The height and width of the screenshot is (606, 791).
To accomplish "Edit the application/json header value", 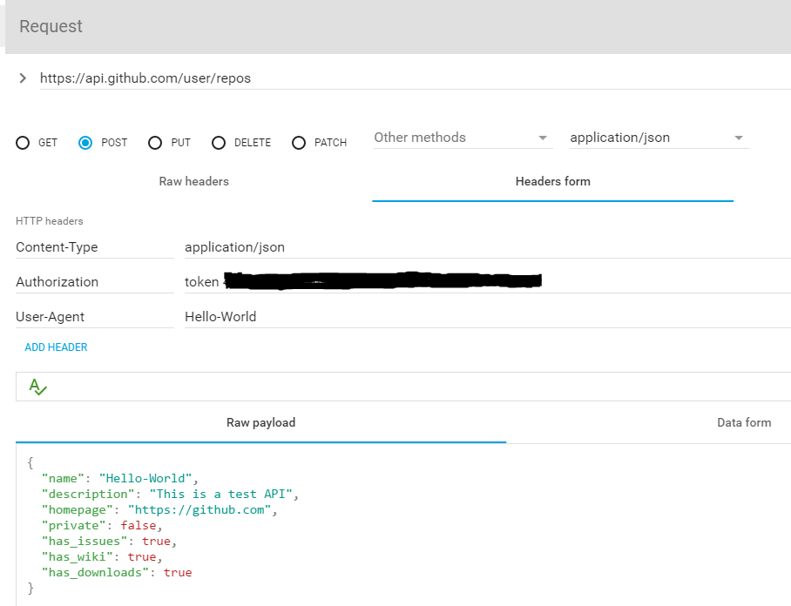I will pos(486,247).
